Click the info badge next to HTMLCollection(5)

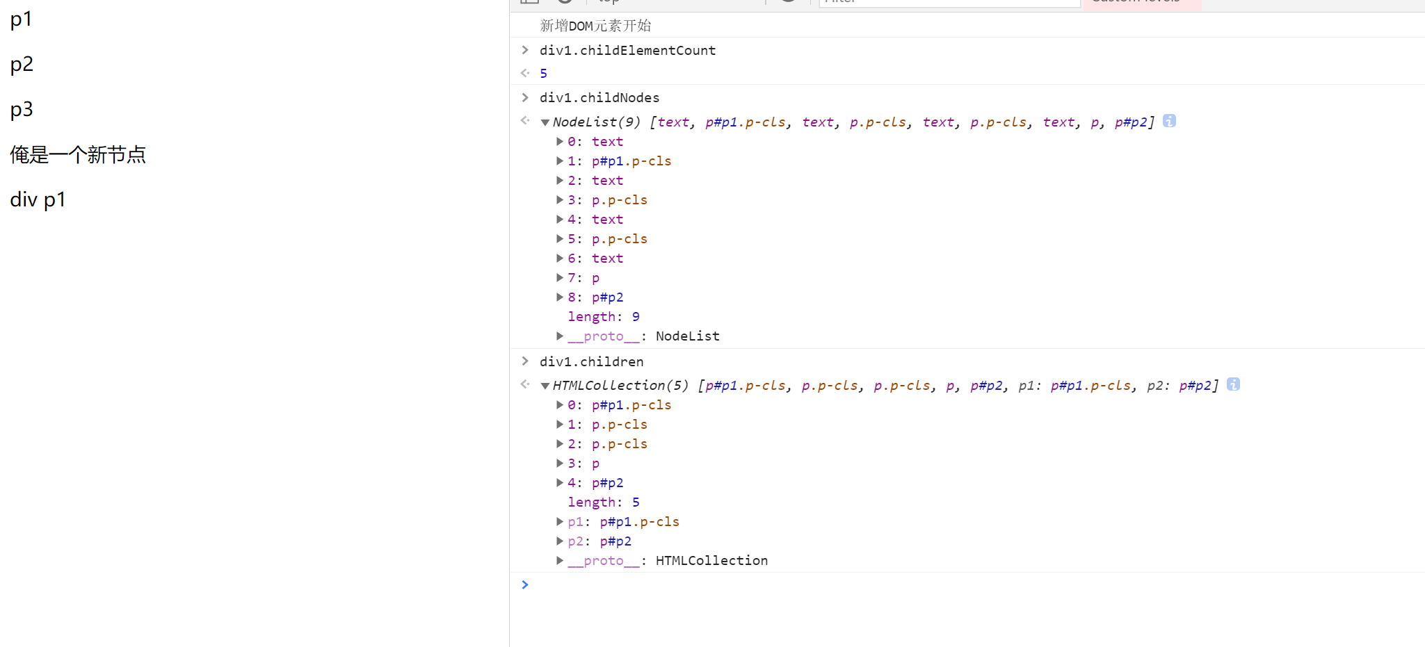[1234, 384]
